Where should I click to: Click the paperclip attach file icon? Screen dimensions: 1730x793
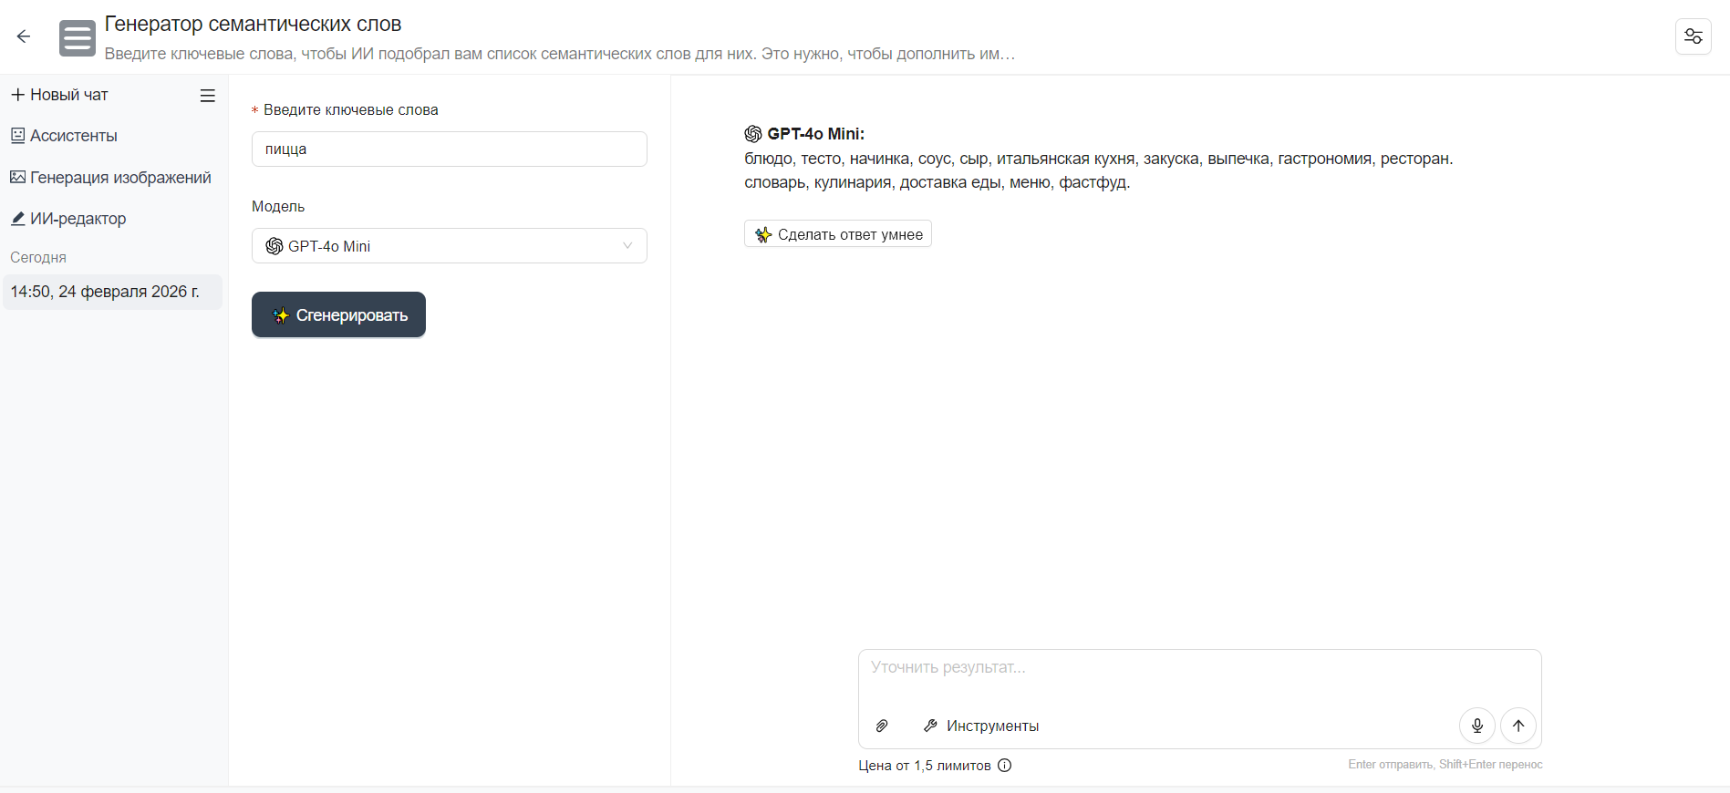coord(882,726)
